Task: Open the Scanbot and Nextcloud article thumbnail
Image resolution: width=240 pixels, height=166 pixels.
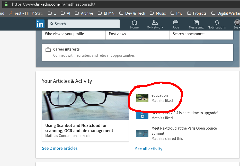Action: coord(85,105)
